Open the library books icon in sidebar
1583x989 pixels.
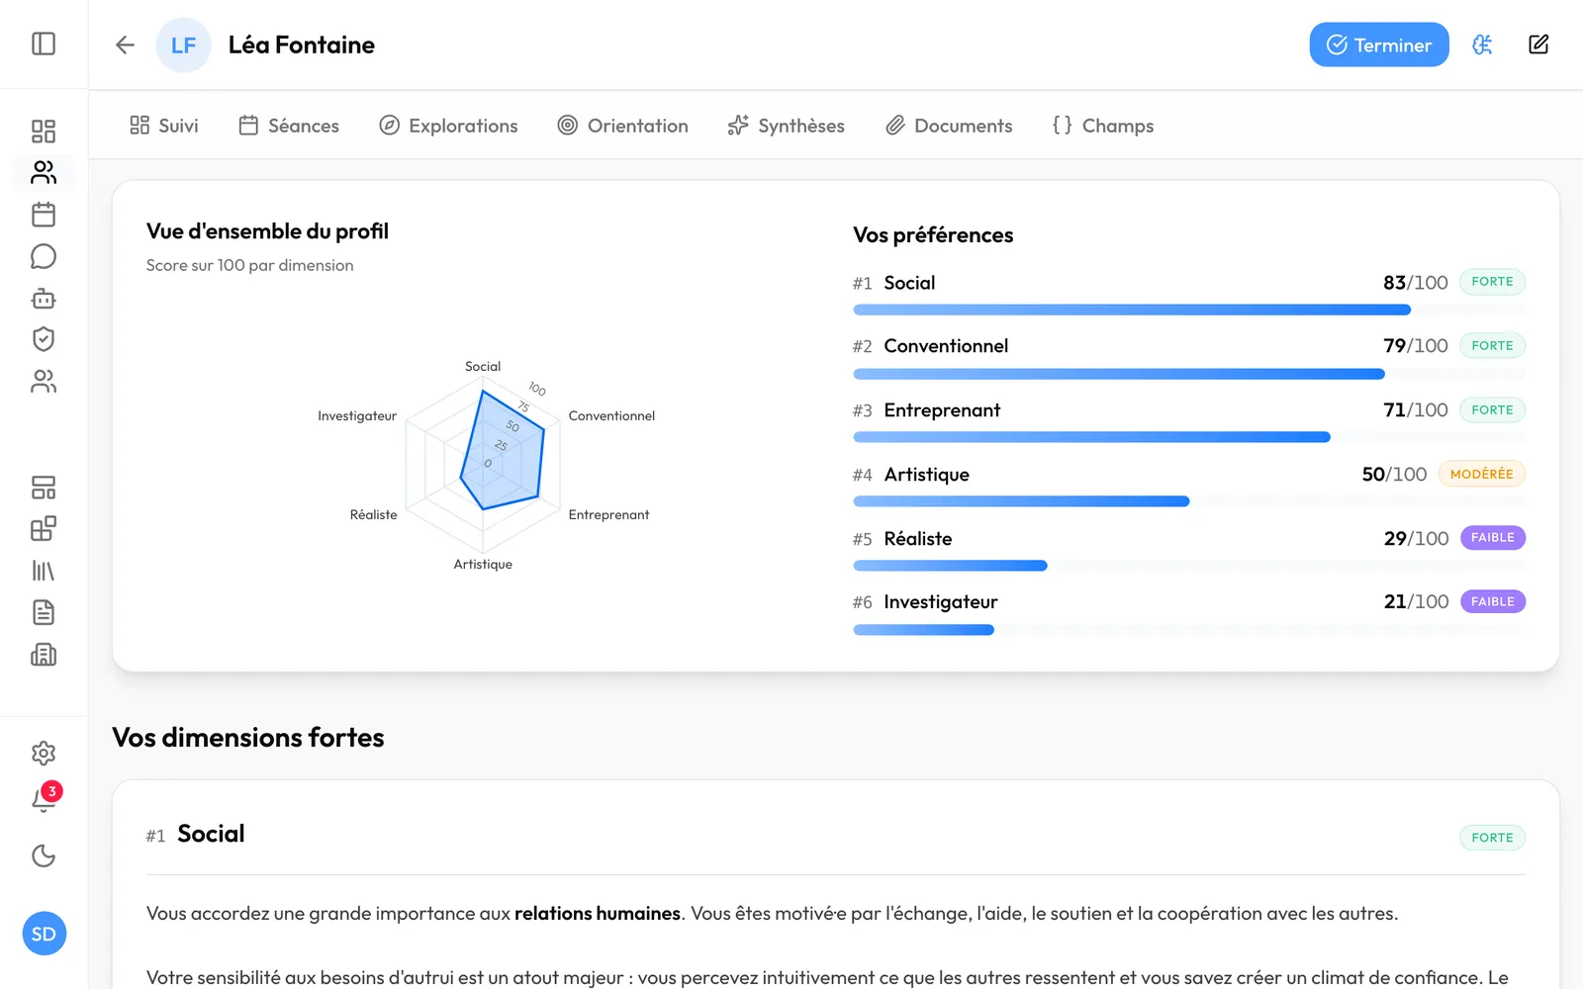tap(44, 571)
